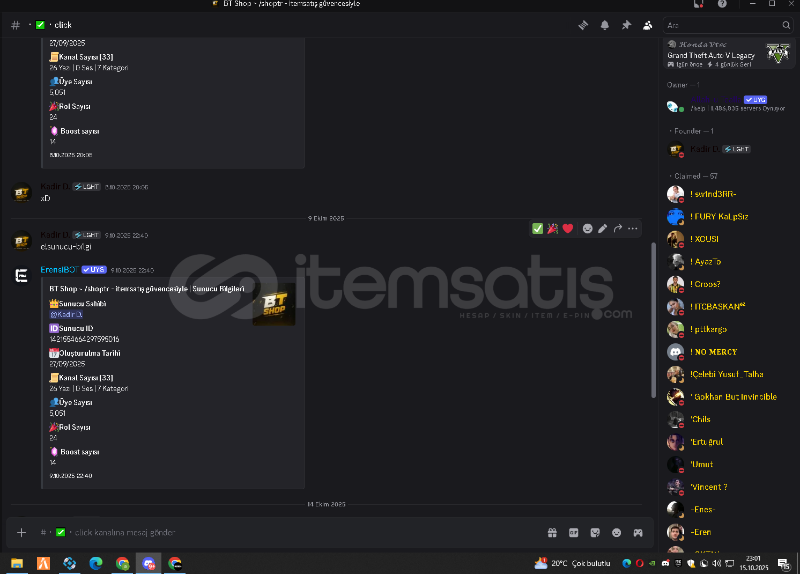Image resolution: width=800 pixels, height=574 pixels.
Task: Open the GIF picker
Action: coord(574,533)
